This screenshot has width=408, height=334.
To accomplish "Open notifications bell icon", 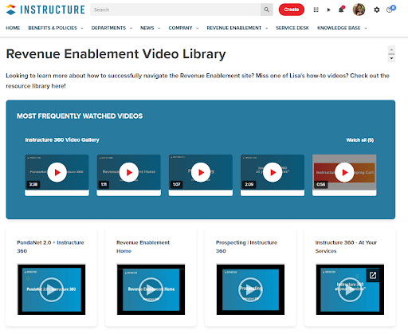I will 341,10.
